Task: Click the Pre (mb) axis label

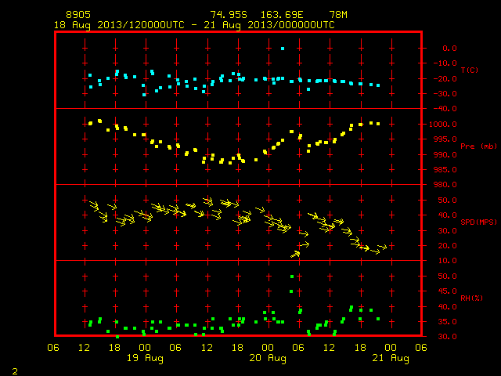Action: [x=478, y=146]
